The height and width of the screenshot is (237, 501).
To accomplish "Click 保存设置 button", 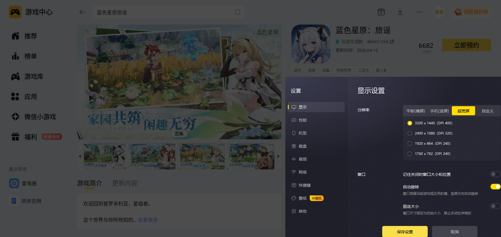I will click(x=405, y=232).
